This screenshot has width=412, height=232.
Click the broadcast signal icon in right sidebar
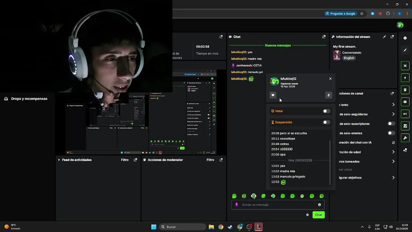(x=405, y=114)
